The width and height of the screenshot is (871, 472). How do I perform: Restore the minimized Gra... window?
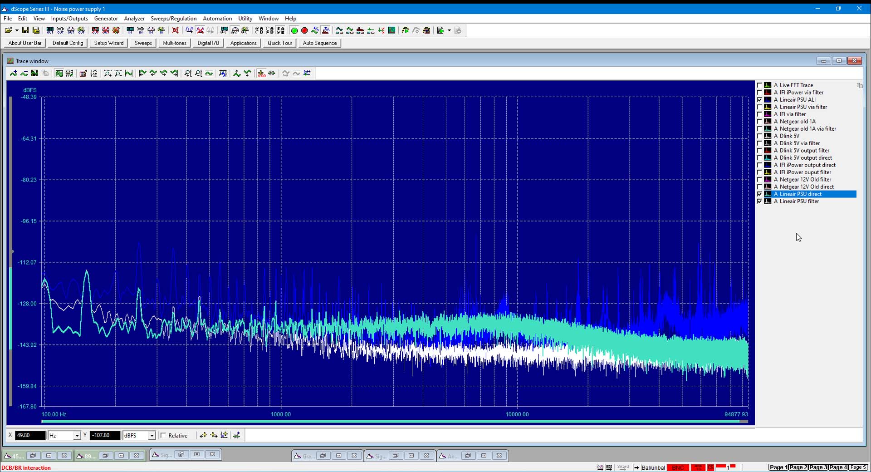323,456
